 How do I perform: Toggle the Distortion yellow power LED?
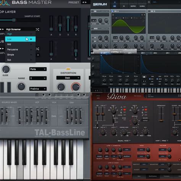(68, 69)
